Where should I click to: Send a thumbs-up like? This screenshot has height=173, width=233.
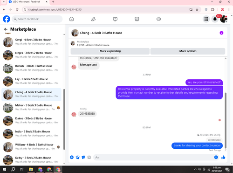pyautogui.click(x=223, y=157)
